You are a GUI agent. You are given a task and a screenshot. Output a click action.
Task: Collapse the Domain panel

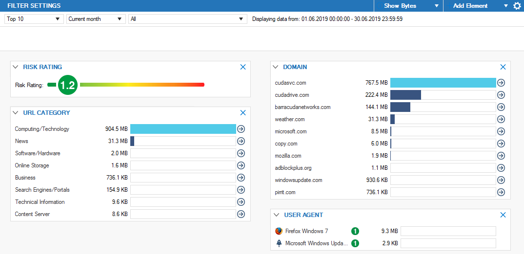[x=275, y=67]
